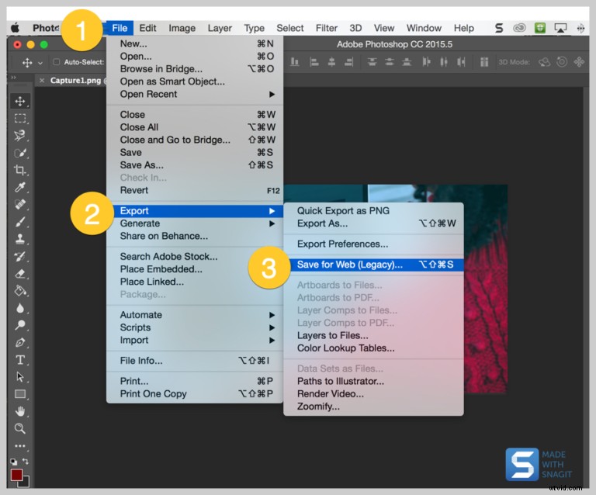Click the Snagit menu bar icon
The image size is (596, 495).
click(x=499, y=28)
